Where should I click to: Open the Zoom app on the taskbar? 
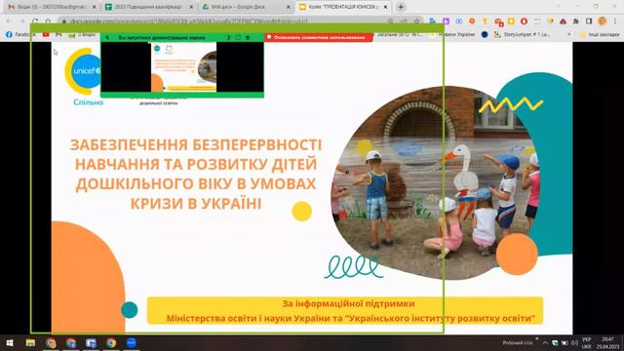131,342
